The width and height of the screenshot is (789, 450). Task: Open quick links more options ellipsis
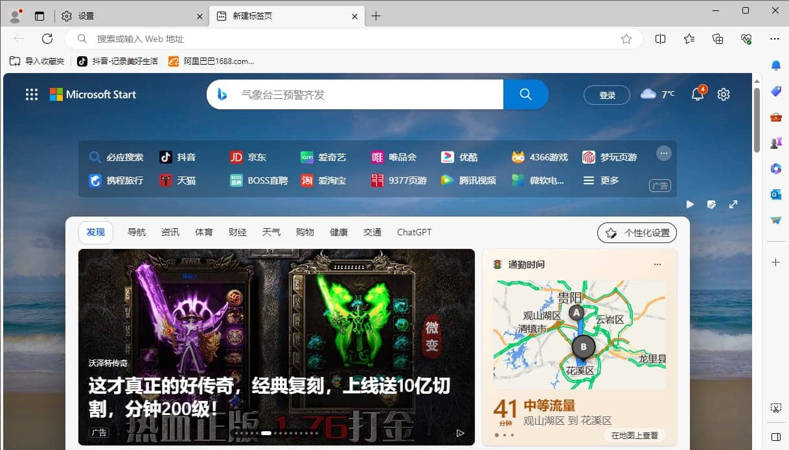(x=664, y=153)
